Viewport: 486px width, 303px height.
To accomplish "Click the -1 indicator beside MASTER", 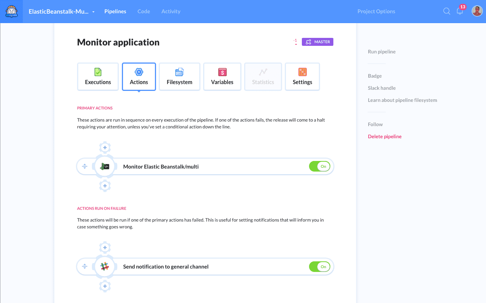I will coord(295,41).
